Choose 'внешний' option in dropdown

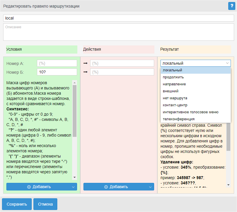(196, 91)
